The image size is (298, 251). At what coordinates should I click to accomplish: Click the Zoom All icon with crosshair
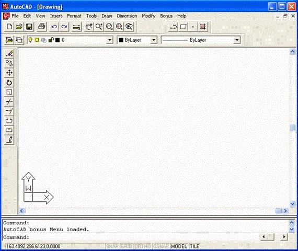tap(119, 27)
